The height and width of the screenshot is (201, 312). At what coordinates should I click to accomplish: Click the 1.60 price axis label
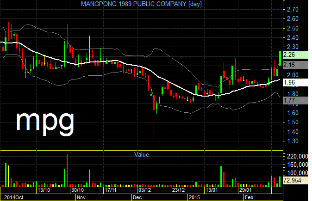coord(292,113)
